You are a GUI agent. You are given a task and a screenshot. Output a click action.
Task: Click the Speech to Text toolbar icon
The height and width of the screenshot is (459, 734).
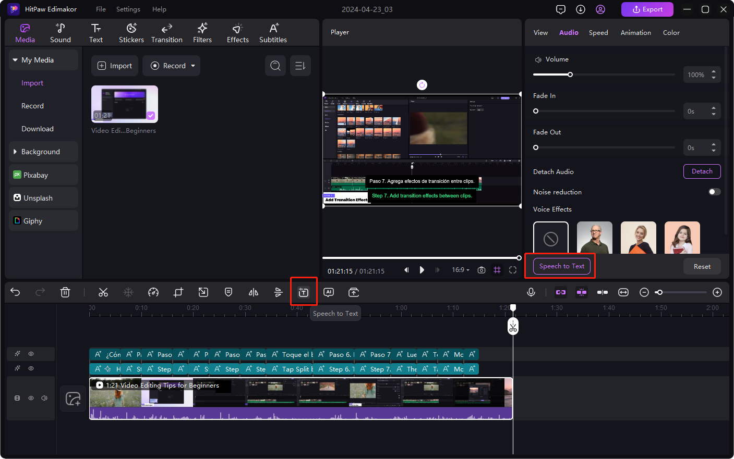point(304,292)
